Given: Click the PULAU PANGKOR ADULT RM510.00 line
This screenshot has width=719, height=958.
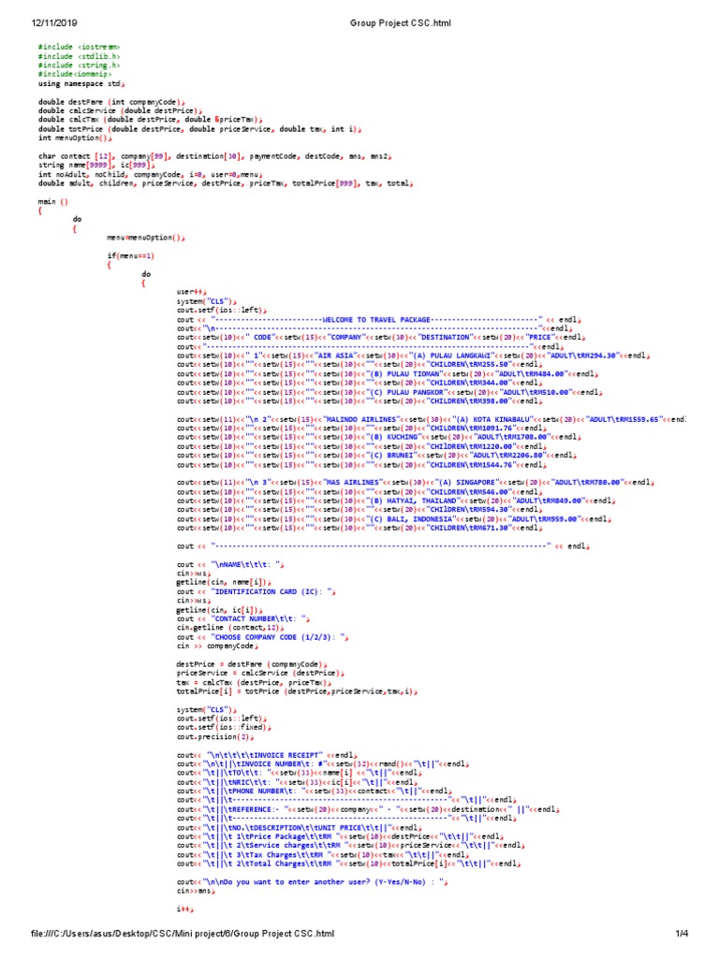Looking at the screenshot, I should [x=389, y=392].
